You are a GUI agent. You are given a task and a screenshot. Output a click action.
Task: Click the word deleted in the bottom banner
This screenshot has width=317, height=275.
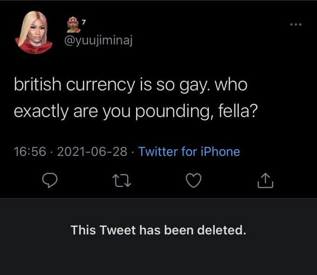(221, 230)
